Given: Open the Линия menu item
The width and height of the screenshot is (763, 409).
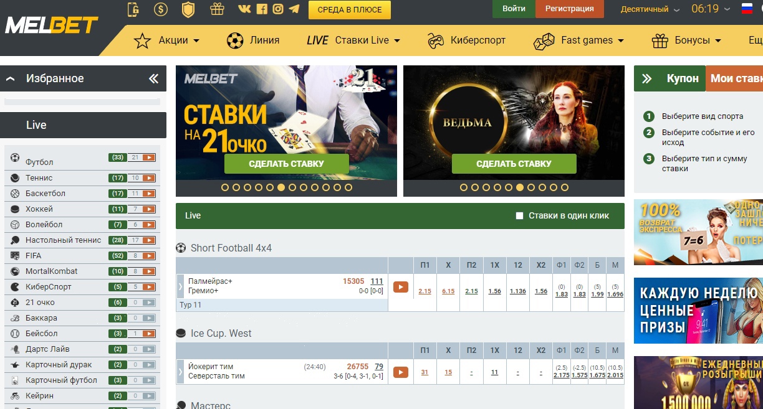Looking at the screenshot, I should [264, 40].
